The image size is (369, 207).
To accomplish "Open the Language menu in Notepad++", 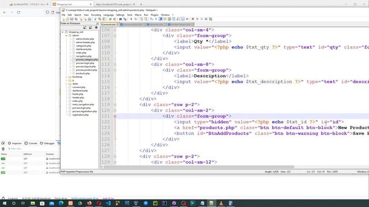I will (x=108, y=15).
